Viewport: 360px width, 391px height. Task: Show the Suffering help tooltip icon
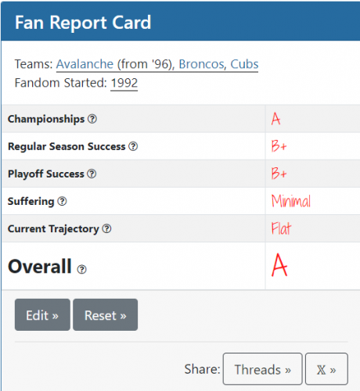[62, 201]
